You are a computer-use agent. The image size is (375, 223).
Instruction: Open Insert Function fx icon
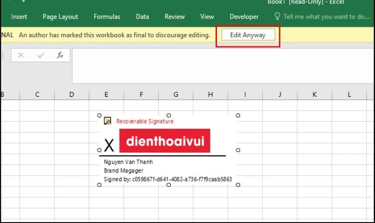click(x=60, y=55)
